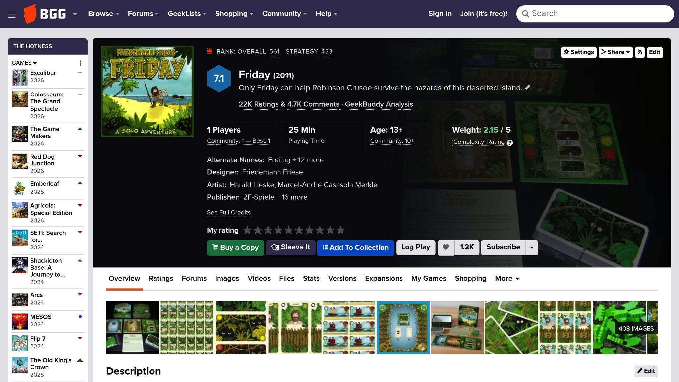This screenshot has width=679, height=382.
Task: Rate the game ten stars
Action: point(340,230)
